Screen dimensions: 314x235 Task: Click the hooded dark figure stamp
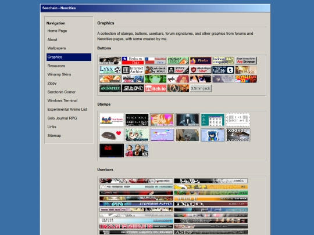point(187,120)
